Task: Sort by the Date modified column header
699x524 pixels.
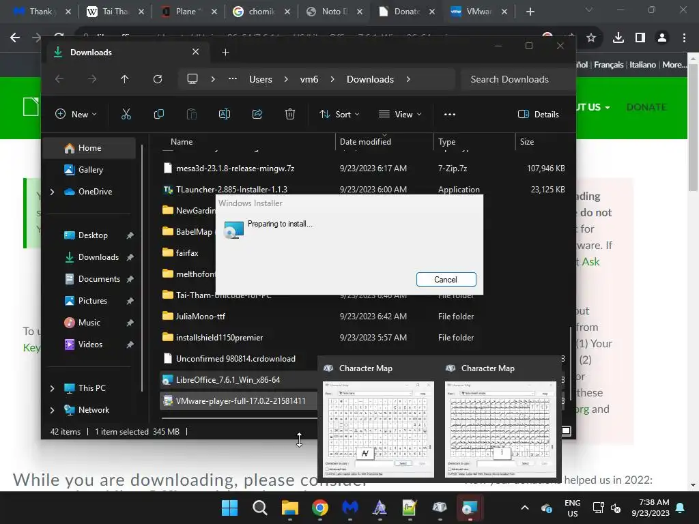Action: point(384,142)
